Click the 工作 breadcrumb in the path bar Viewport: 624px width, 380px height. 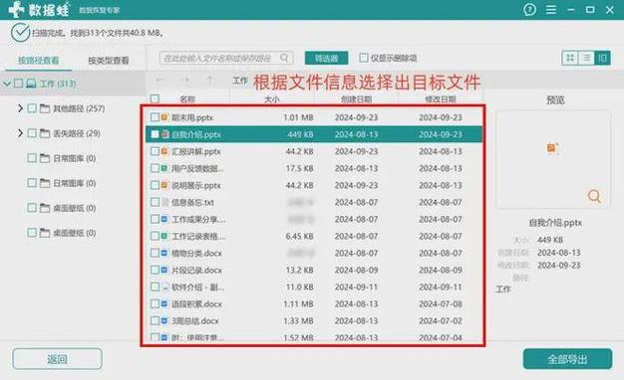pos(240,81)
